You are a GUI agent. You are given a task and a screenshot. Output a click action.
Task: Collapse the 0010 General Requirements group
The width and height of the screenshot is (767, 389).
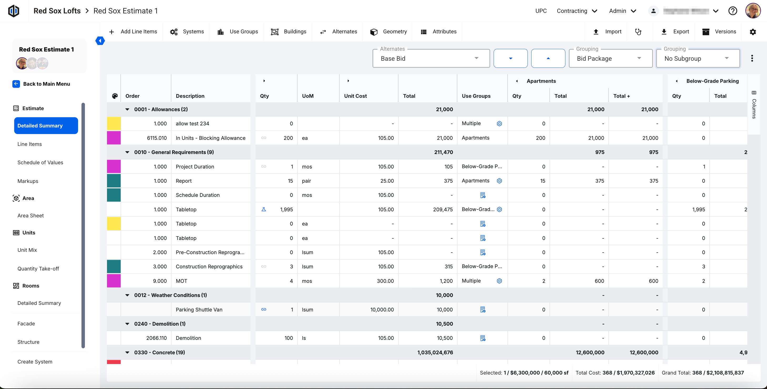(x=127, y=152)
